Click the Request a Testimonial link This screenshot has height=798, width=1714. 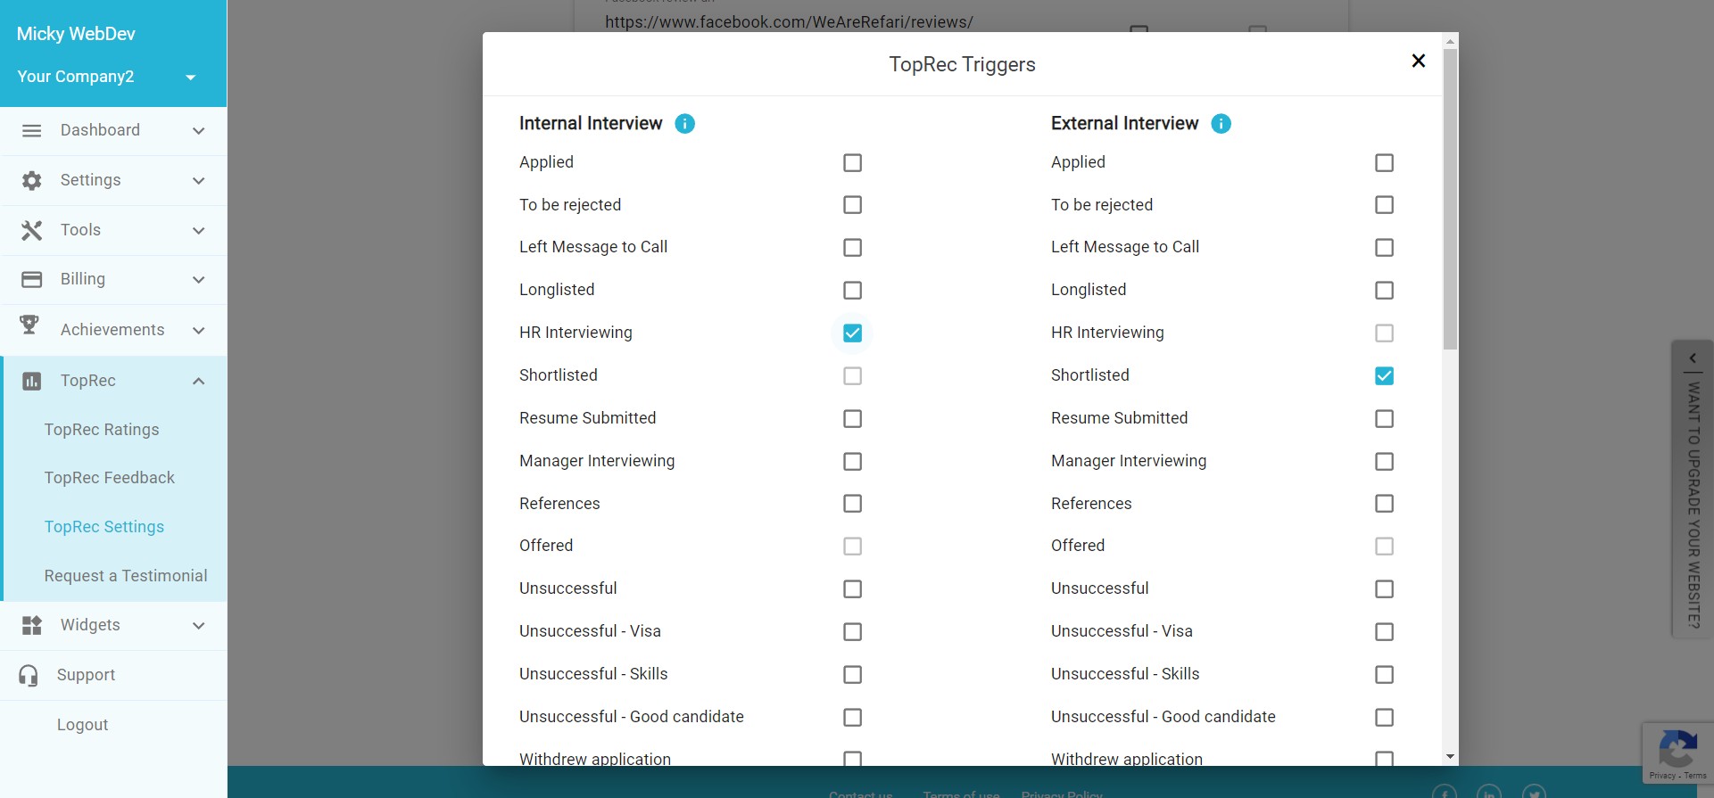[125, 575]
